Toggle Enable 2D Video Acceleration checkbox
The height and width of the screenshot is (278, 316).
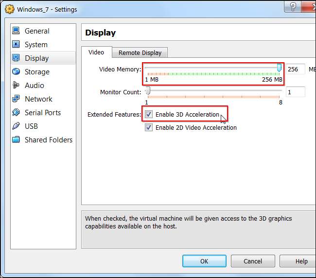pos(149,127)
